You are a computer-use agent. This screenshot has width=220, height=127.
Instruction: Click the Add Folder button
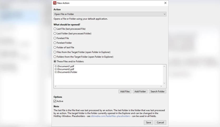tap(140, 92)
